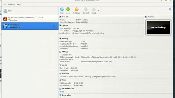Click the Controller: IDE storage line
The height and width of the screenshot is (98, 175).
click(65, 55)
